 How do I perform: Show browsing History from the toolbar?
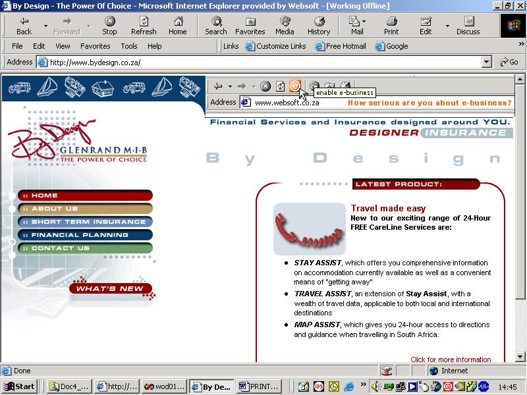coord(319,26)
